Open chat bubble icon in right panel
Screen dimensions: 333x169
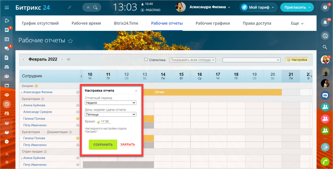pos(325,36)
